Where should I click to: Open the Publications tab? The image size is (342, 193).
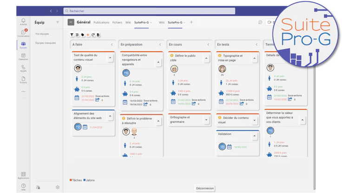[x=101, y=22]
